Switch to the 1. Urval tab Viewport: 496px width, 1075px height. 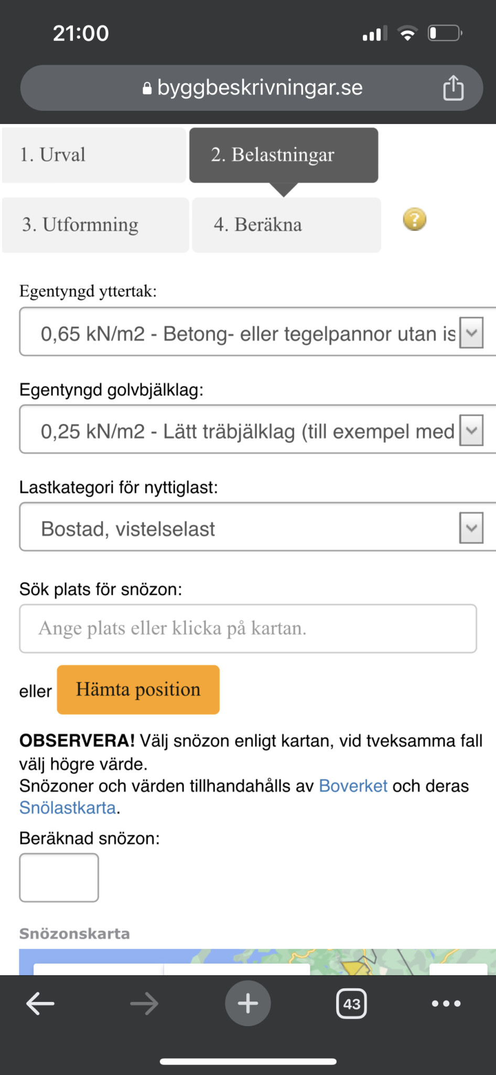coord(93,155)
